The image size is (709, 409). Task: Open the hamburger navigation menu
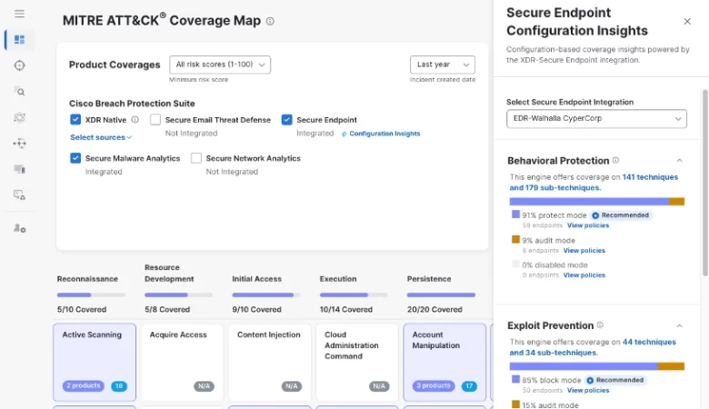click(19, 14)
